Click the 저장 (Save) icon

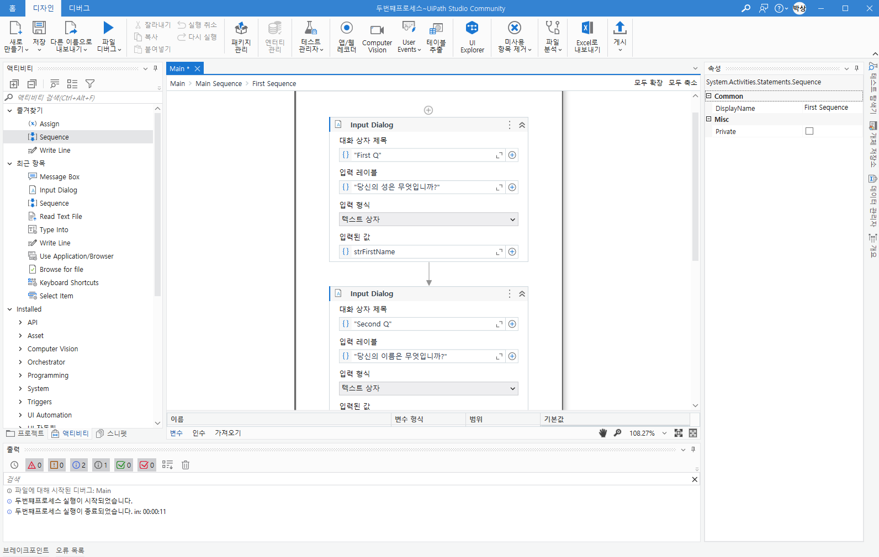pos(39,28)
